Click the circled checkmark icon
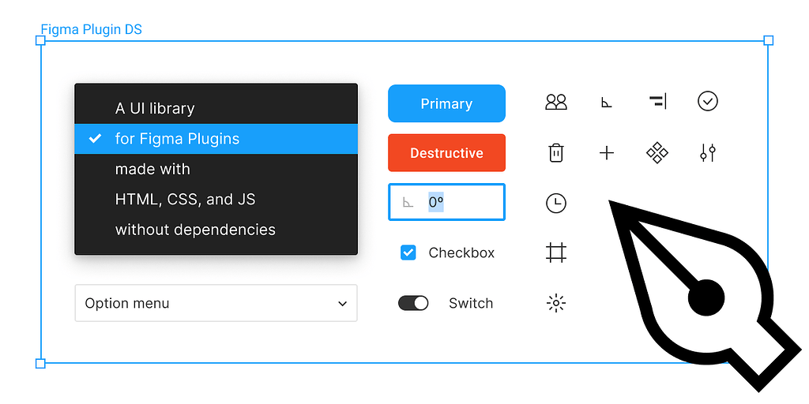 tap(707, 101)
